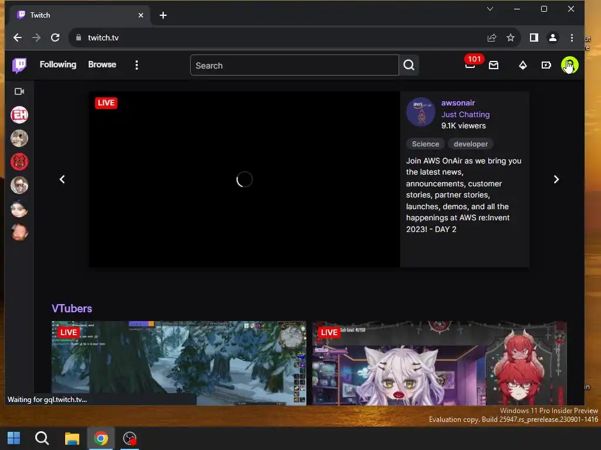Image resolution: width=601 pixels, height=450 pixels.
Task: Show the previous featured stream
Action: coord(62,179)
